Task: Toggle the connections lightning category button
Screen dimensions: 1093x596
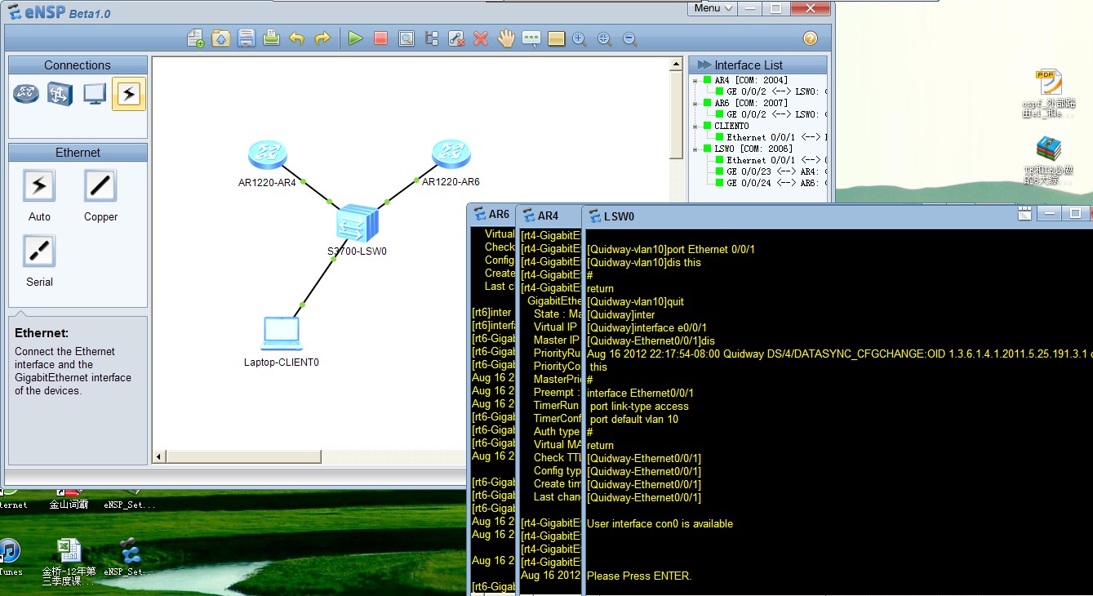Action: tap(128, 95)
